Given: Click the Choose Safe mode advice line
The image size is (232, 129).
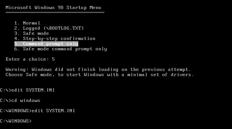Looking at the screenshot, I should 100,75.
